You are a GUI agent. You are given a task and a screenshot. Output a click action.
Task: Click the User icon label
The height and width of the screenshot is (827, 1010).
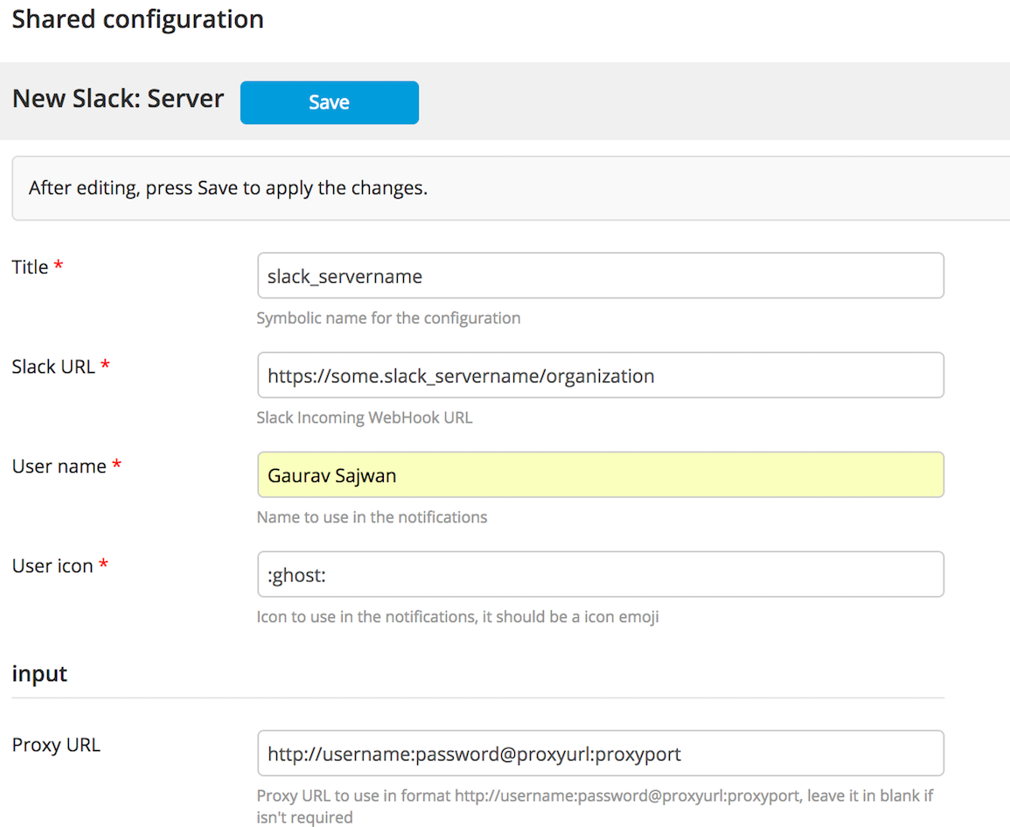pyautogui.click(x=52, y=566)
